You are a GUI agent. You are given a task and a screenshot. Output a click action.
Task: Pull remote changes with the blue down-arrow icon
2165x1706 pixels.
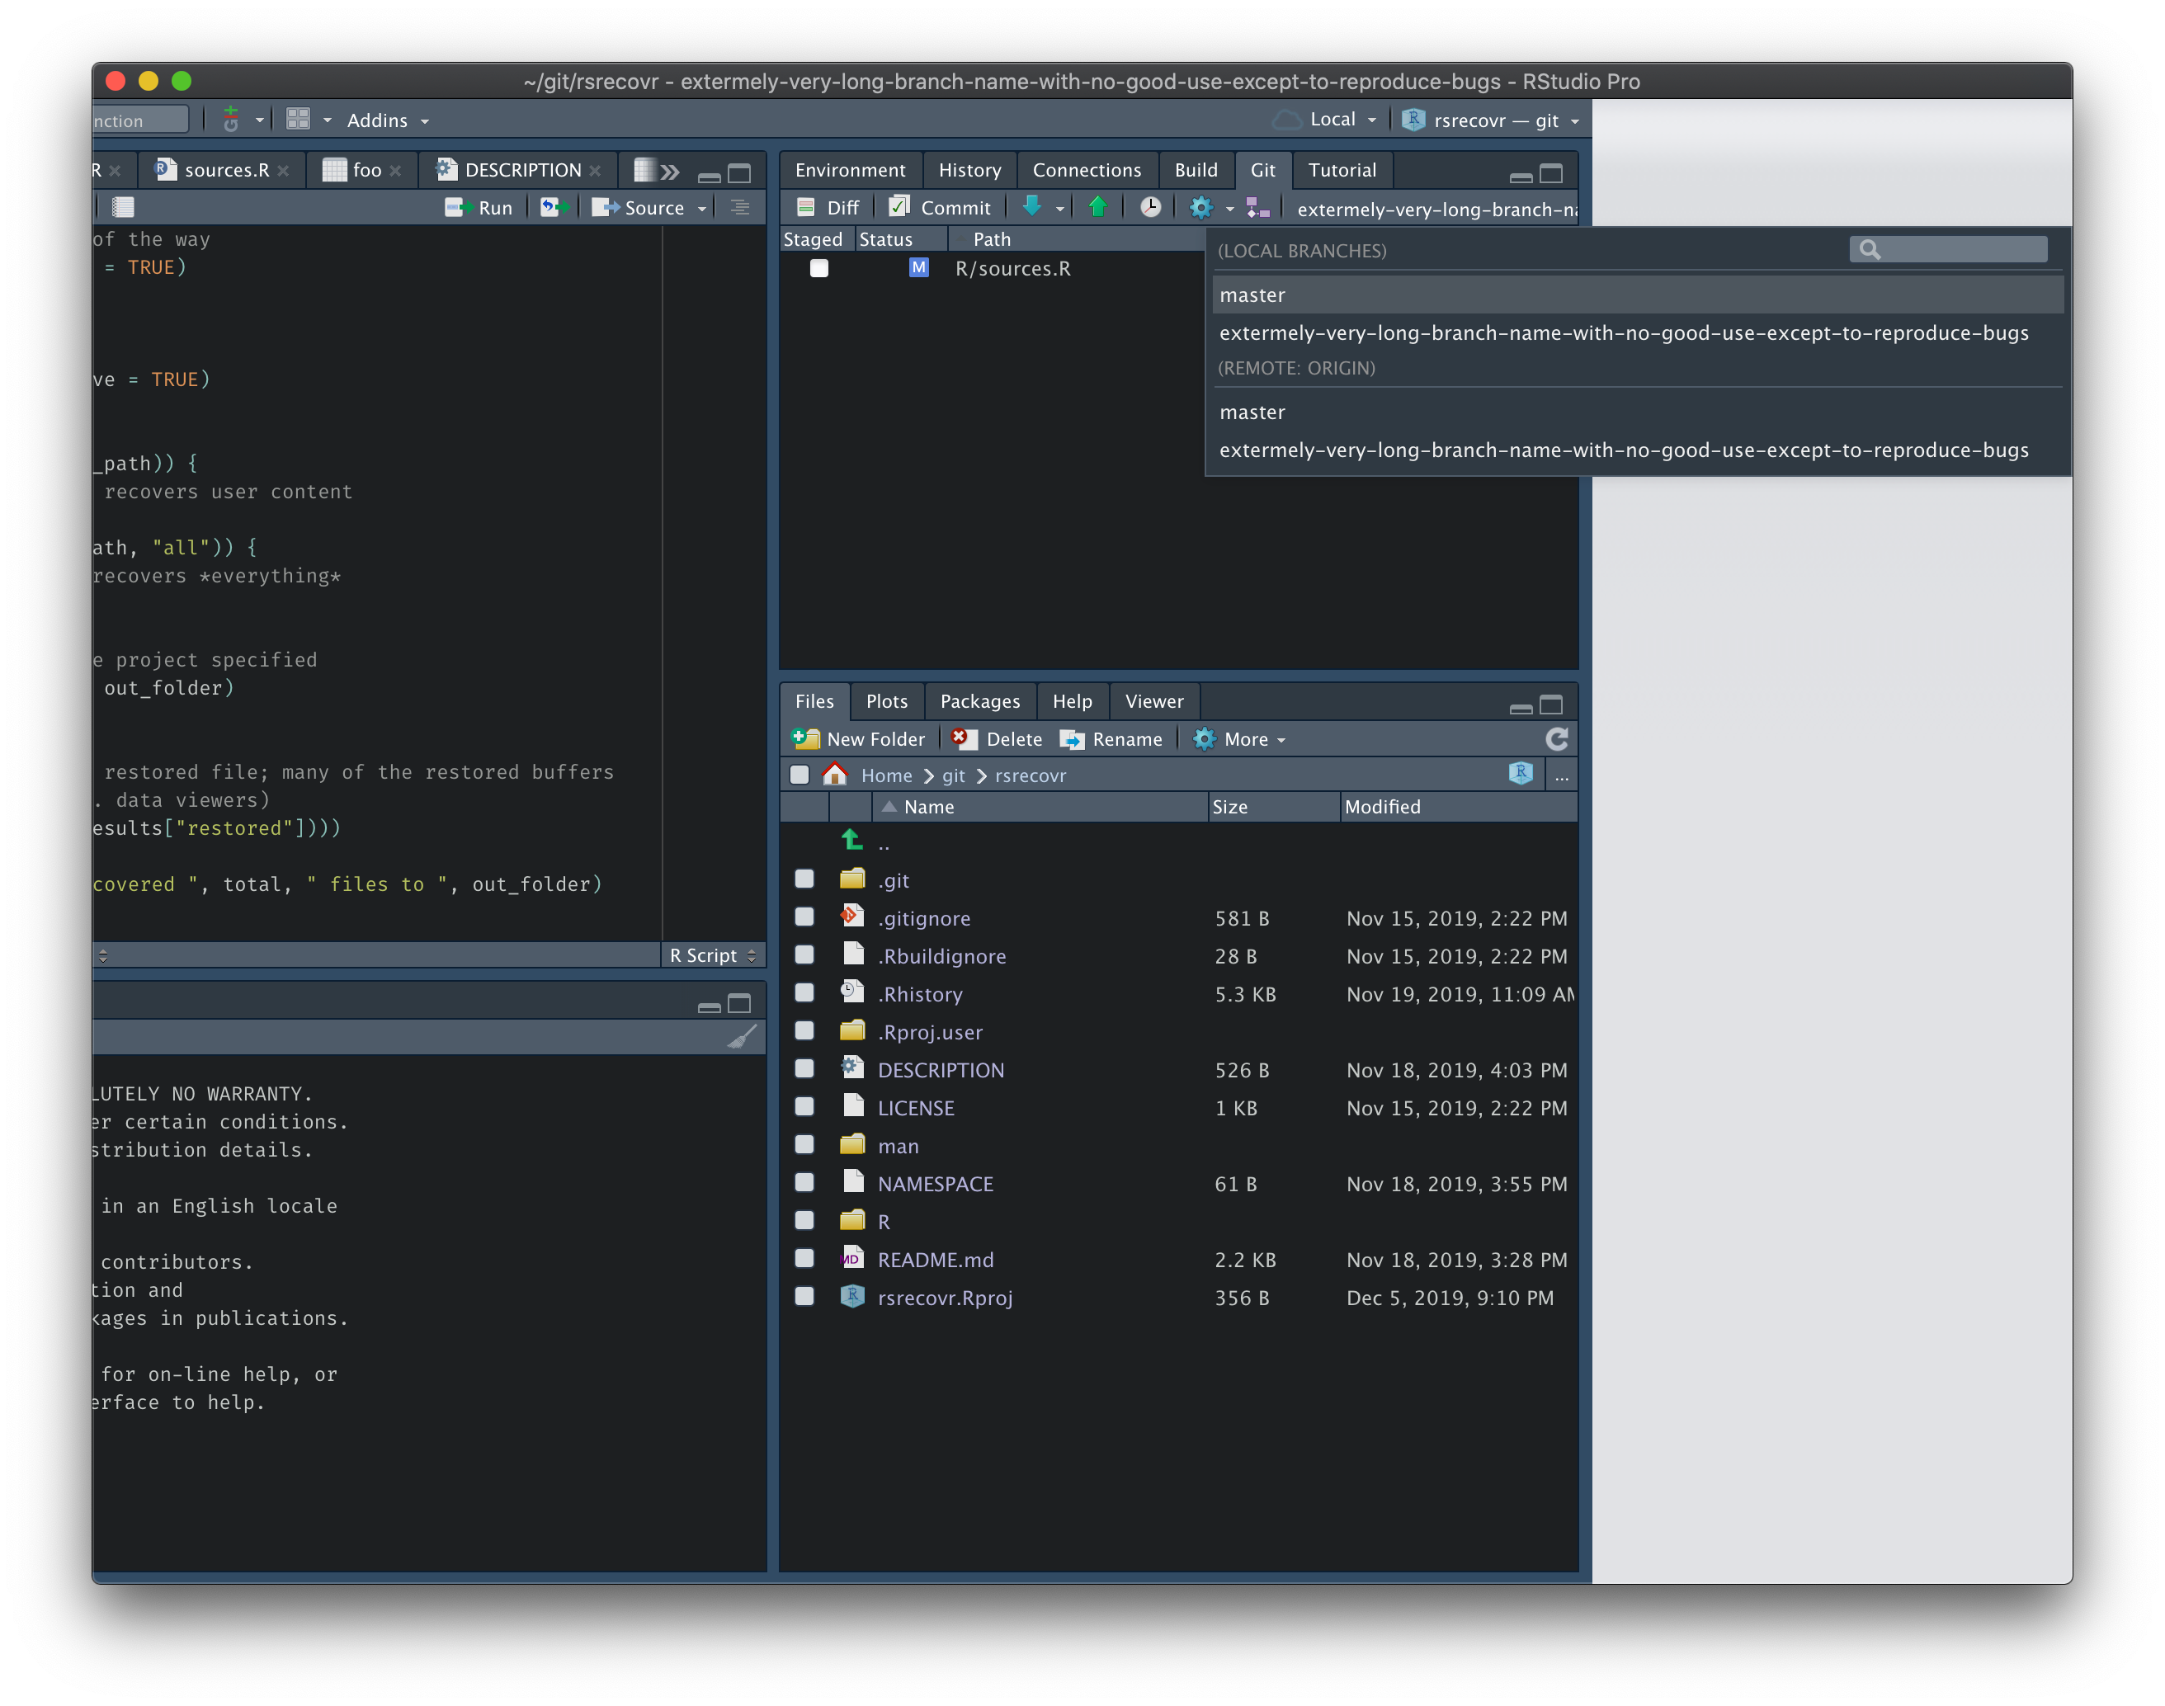point(1033,207)
